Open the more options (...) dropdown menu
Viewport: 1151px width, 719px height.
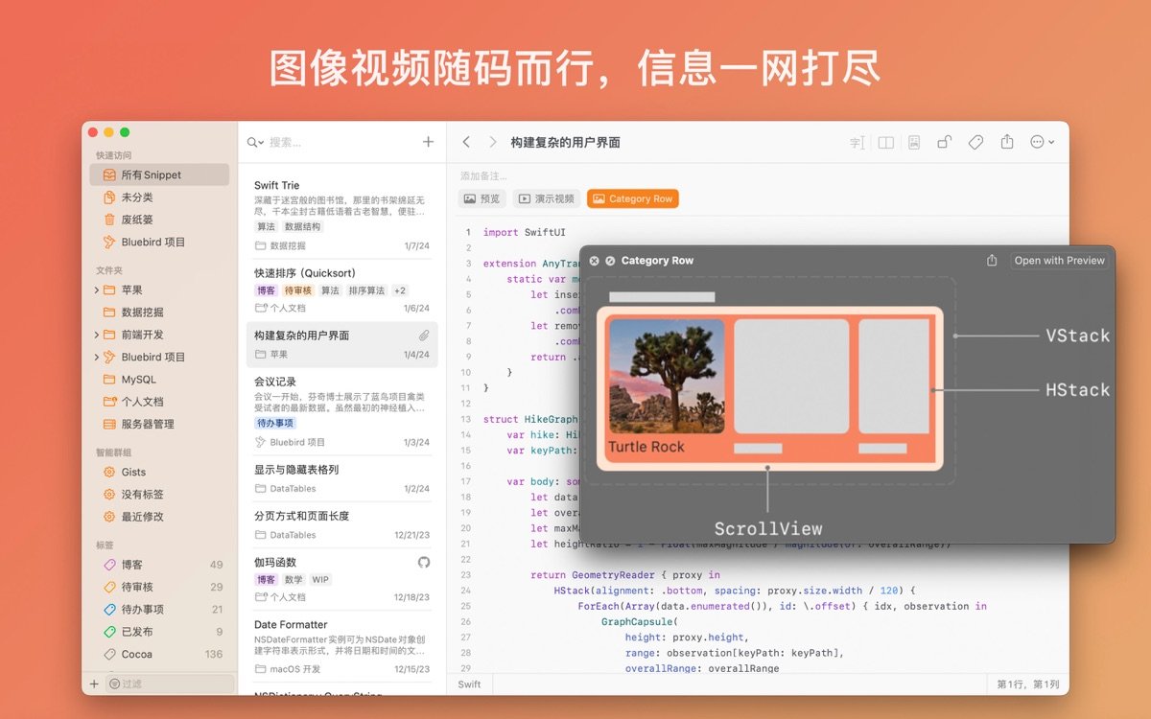(1038, 141)
